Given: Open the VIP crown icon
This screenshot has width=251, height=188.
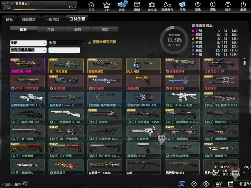Looking at the screenshot, I should tap(107, 6).
